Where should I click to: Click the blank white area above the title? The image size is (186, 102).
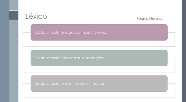pyautogui.click(x=100, y=5)
